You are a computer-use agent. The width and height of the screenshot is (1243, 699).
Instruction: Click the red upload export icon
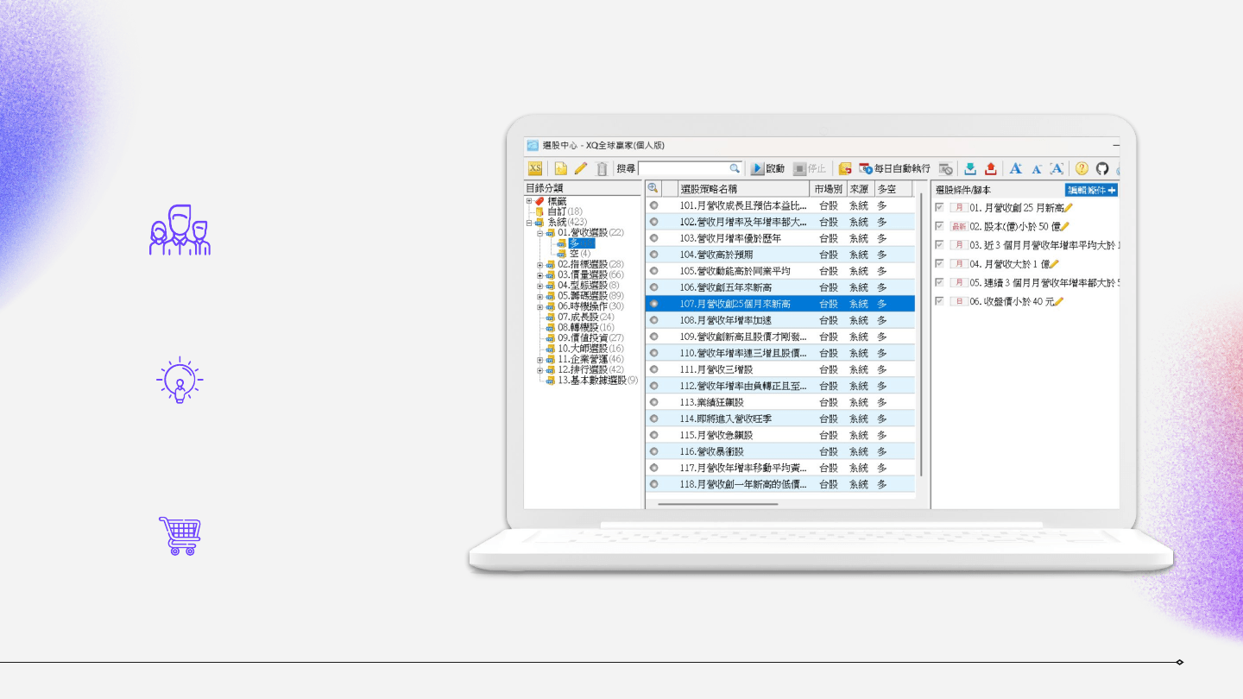990,168
